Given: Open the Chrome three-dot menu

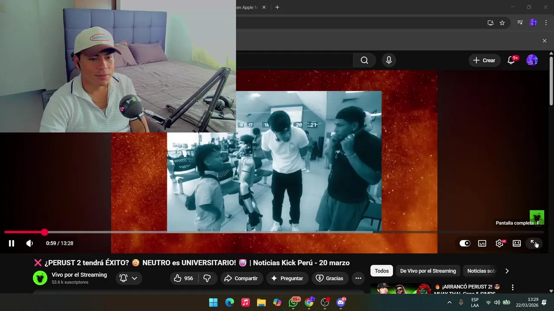Looking at the screenshot, I should 546,23.
